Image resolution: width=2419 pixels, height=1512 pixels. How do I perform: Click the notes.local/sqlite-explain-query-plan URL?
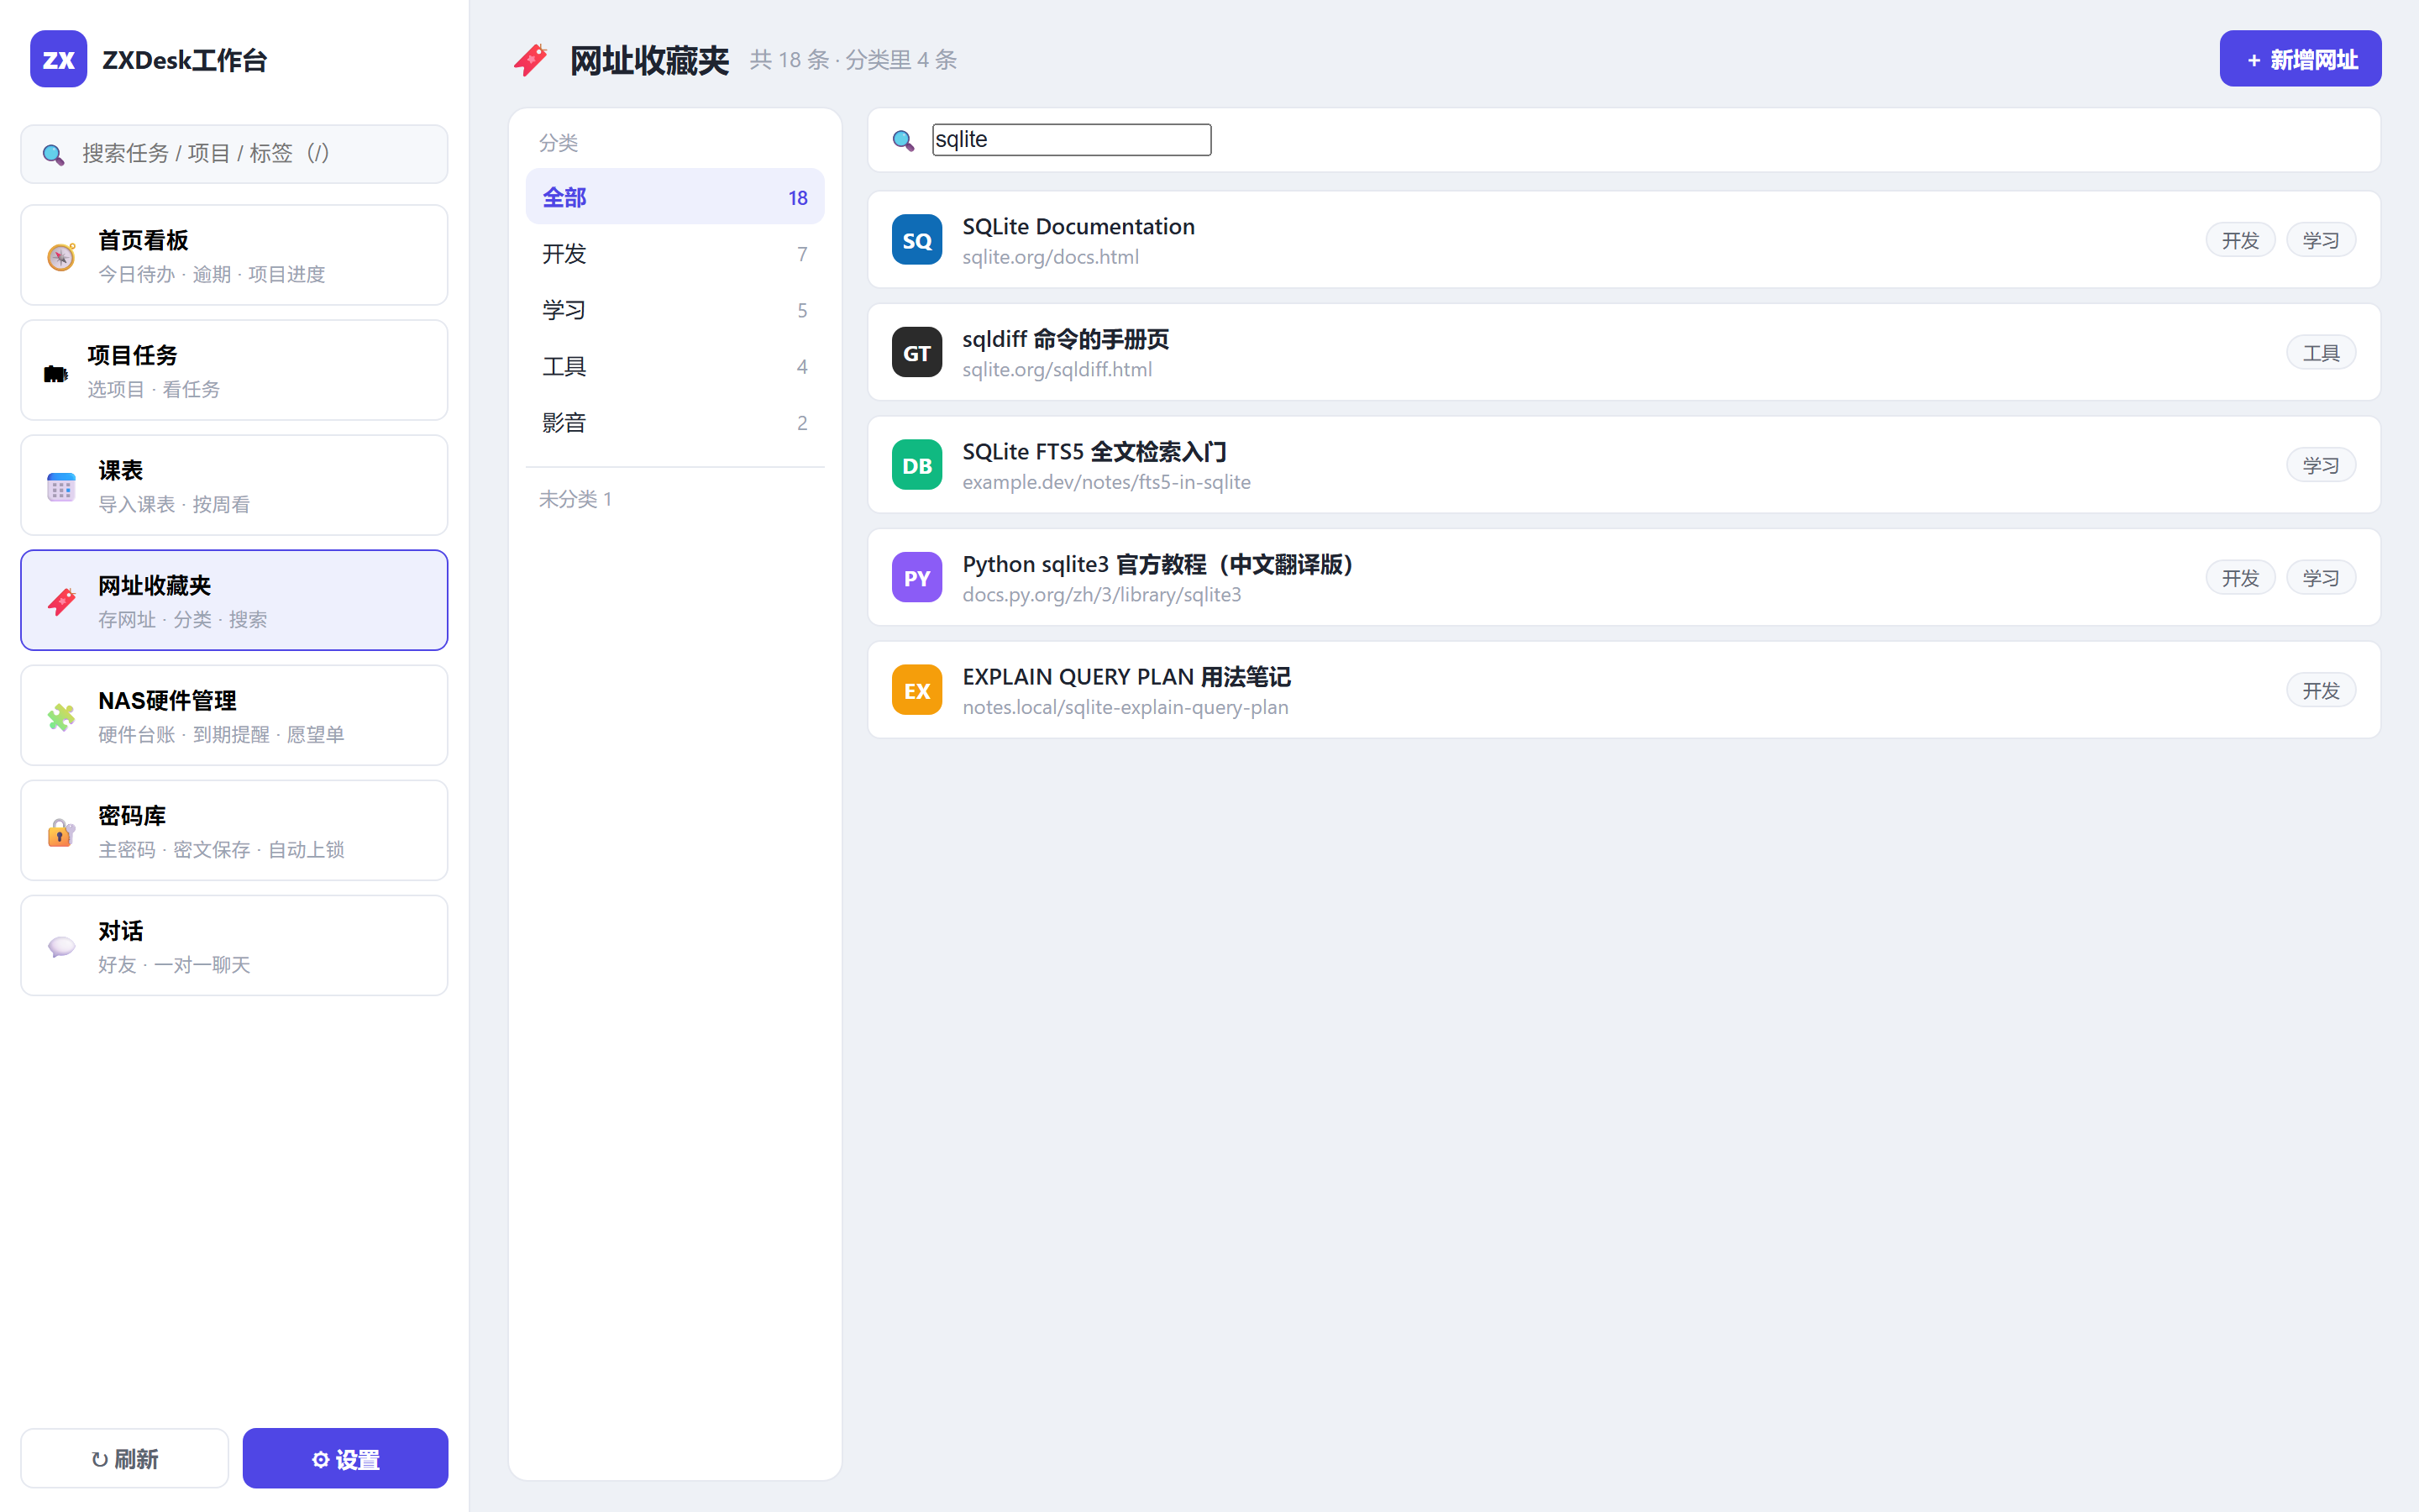point(1125,707)
